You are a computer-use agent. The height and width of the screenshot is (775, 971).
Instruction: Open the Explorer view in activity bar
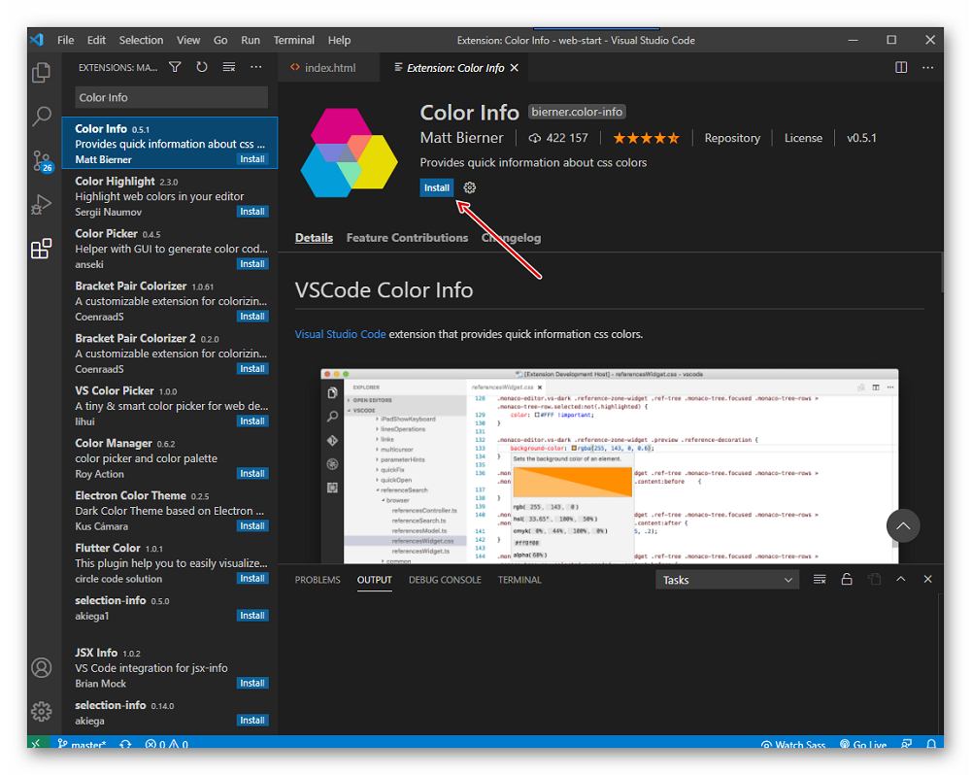tap(42, 73)
